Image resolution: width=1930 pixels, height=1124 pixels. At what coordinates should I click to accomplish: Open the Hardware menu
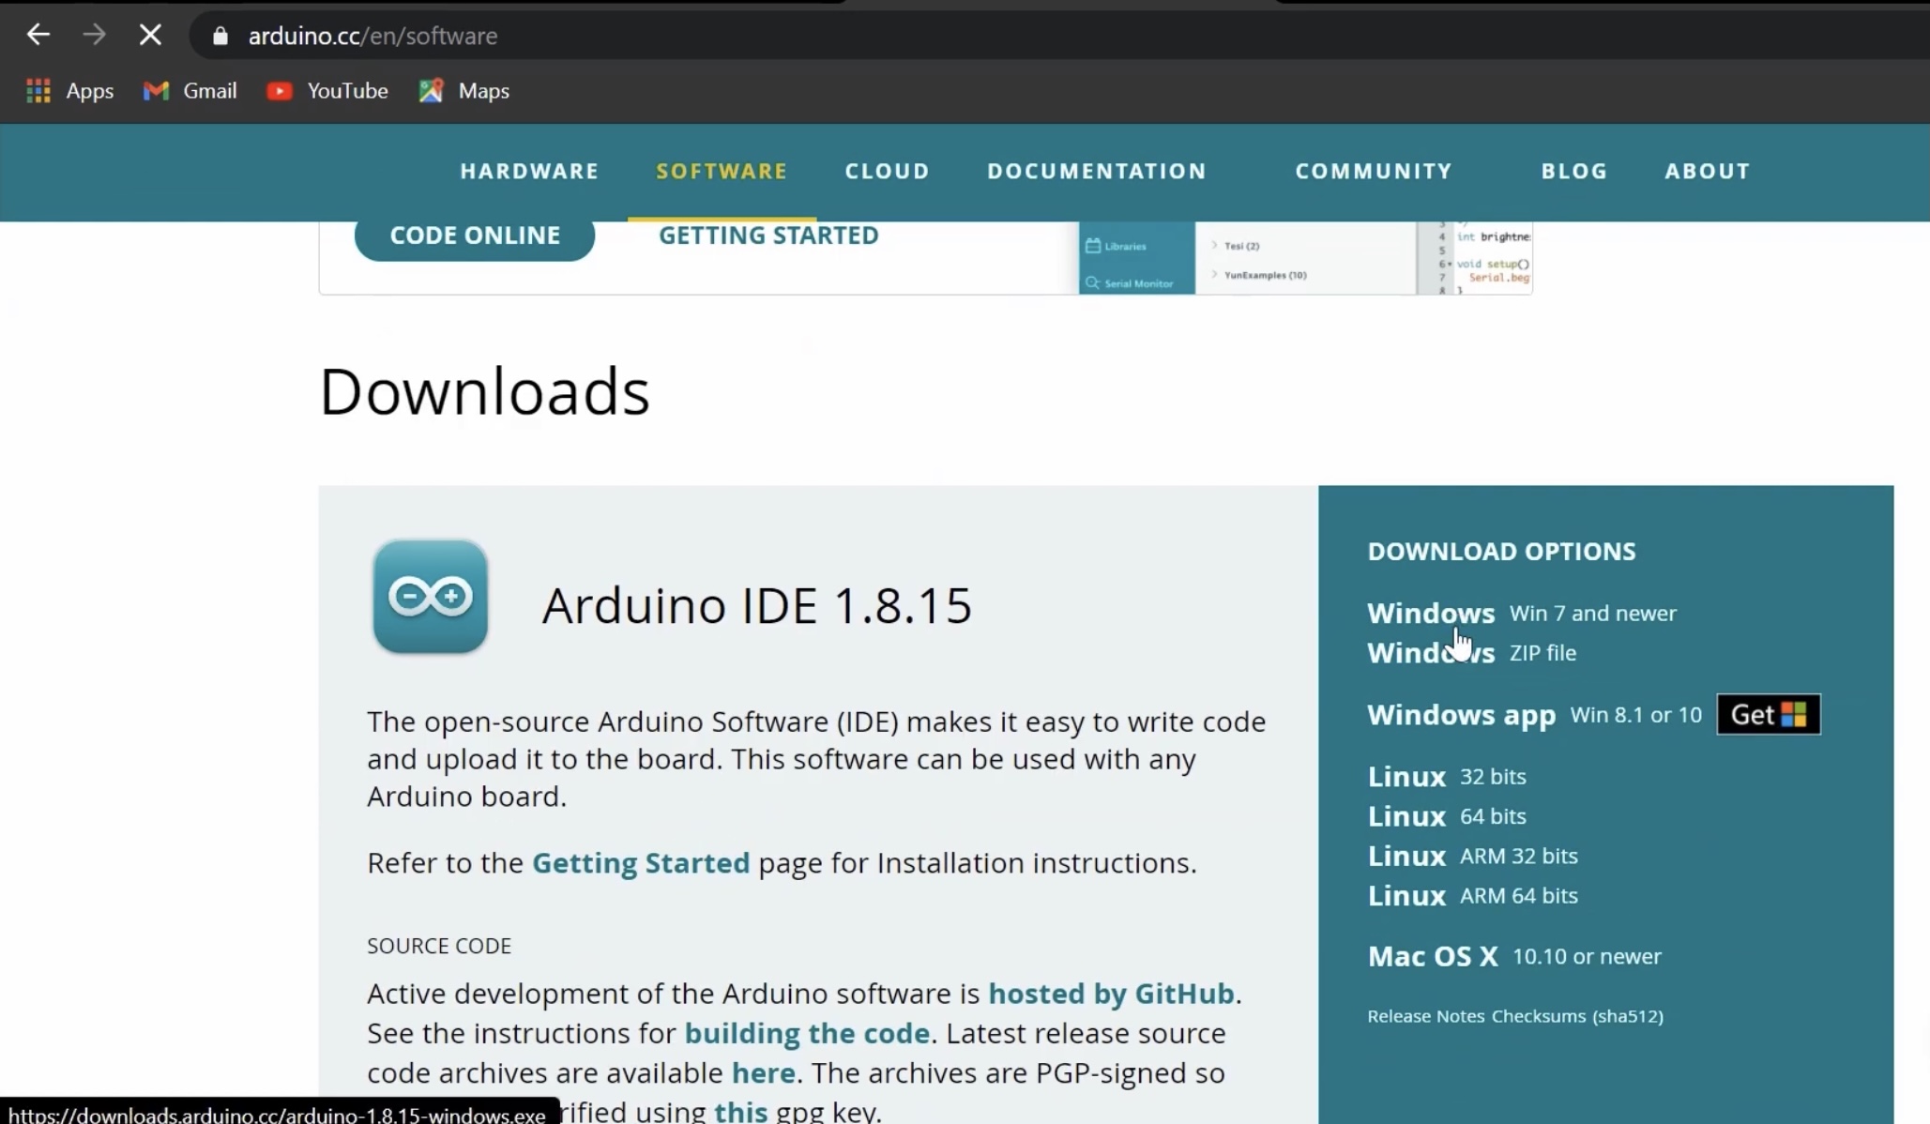529,171
